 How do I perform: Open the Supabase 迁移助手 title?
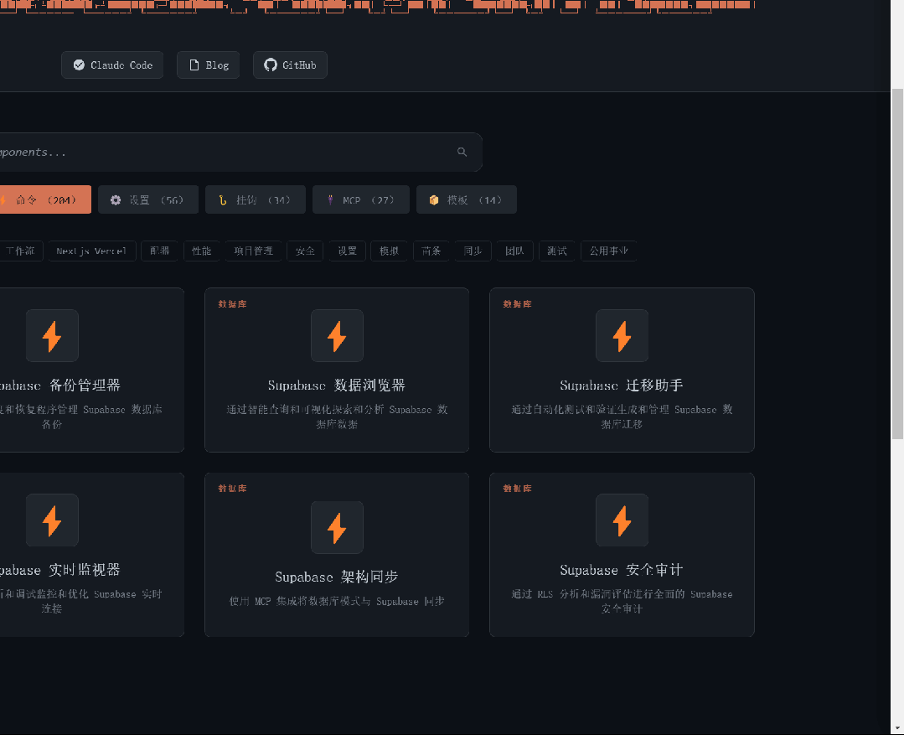click(622, 386)
